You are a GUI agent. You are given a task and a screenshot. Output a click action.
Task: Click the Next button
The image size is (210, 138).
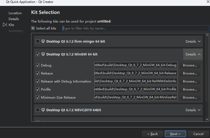point(175,134)
